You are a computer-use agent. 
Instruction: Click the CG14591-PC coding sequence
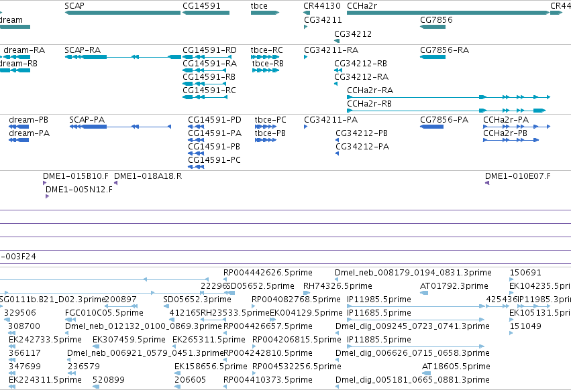[x=196, y=167]
